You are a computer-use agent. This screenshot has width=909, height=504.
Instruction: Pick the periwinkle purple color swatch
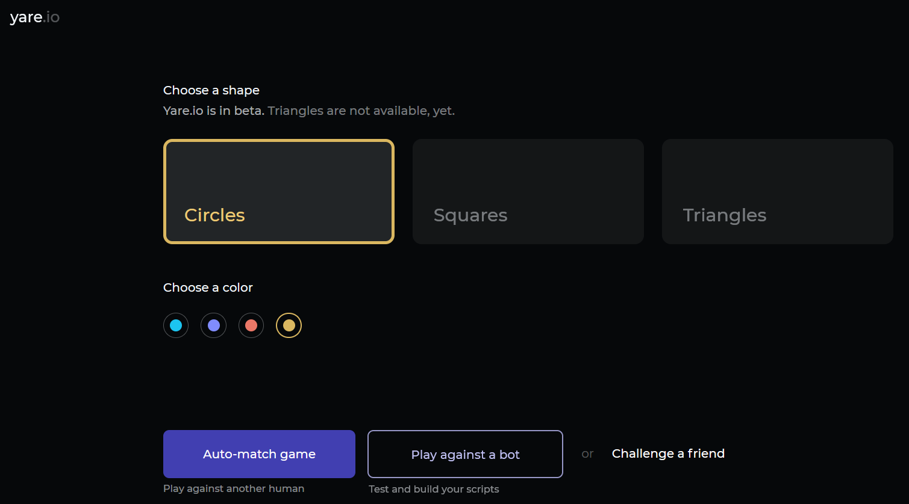tap(214, 325)
